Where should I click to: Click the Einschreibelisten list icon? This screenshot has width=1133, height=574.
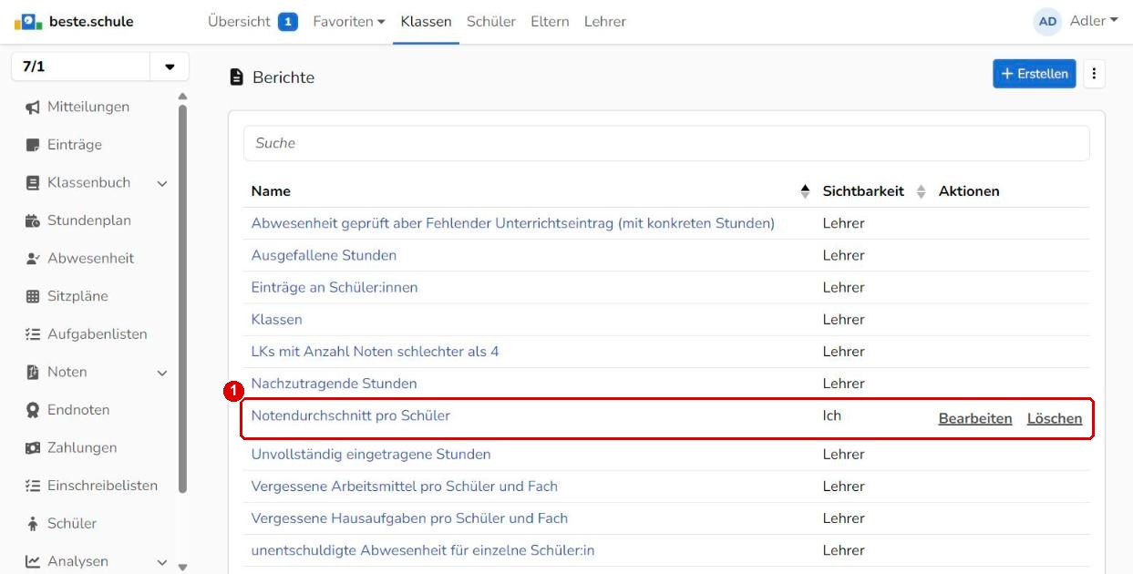click(x=33, y=486)
